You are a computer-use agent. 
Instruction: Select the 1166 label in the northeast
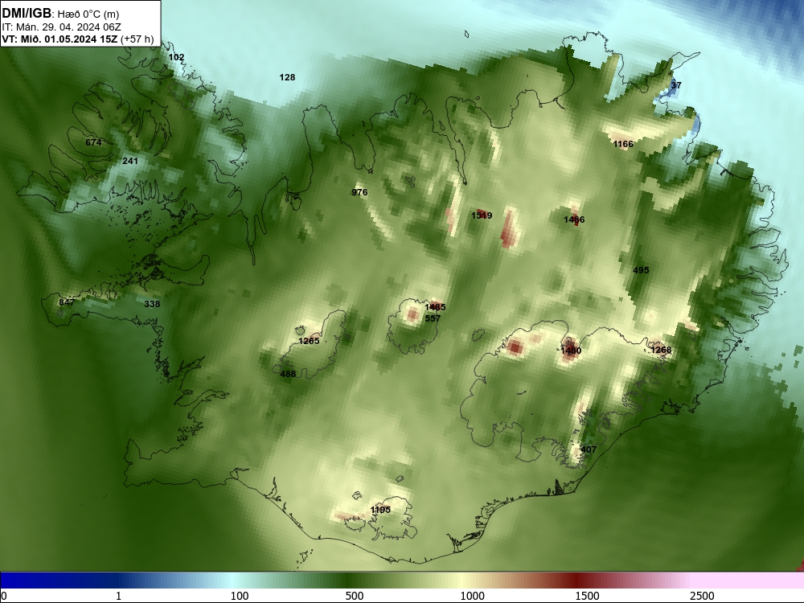click(x=623, y=144)
